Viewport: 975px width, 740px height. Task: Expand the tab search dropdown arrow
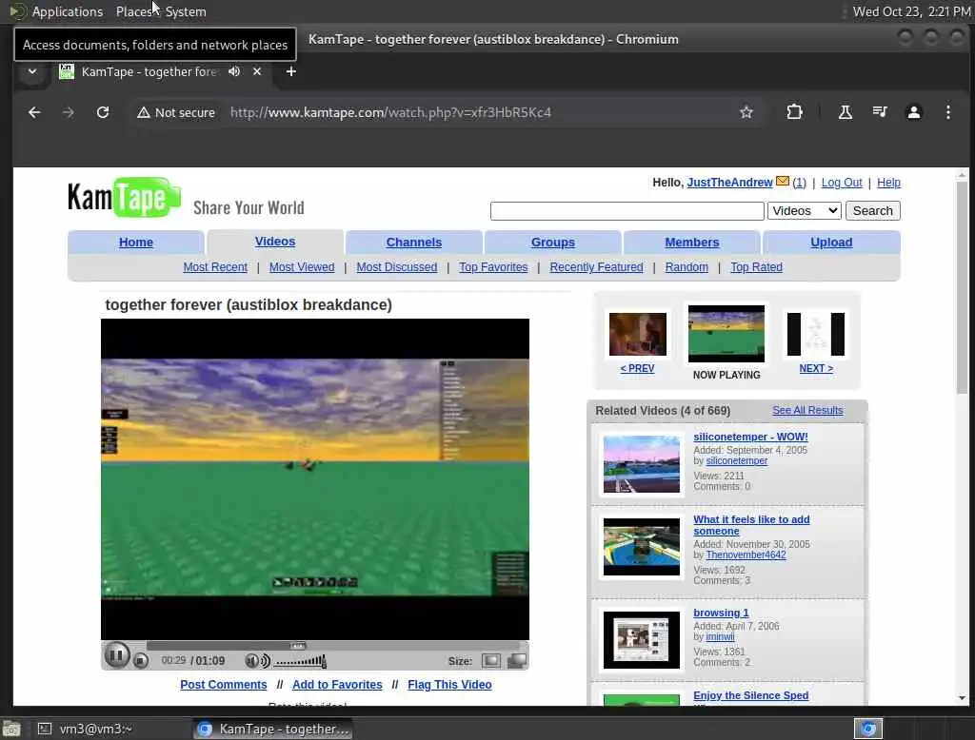[x=32, y=71]
